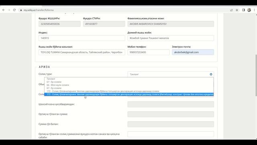Focus the my.soliq.uz address bar

click(124, 10)
